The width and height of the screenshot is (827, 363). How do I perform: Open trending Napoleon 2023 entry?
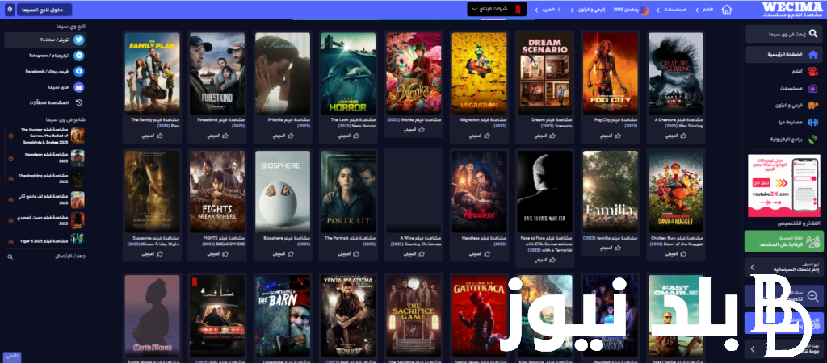pos(45,157)
